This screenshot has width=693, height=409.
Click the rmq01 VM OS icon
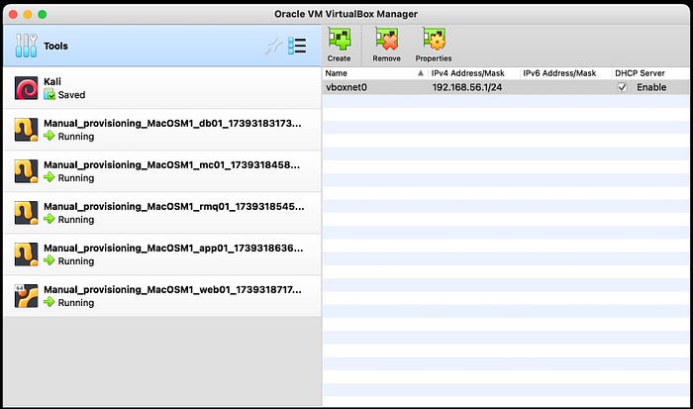(26, 213)
